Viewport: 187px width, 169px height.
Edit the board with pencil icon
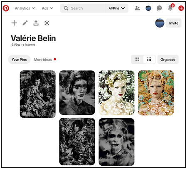pyautogui.click(x=25, y=23)
